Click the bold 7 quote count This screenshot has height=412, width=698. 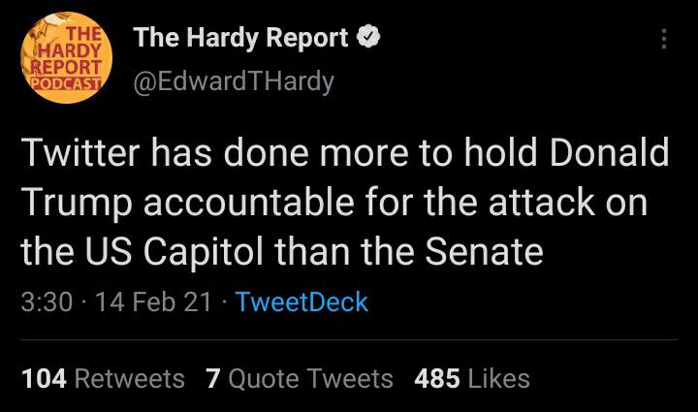point(212,378)
